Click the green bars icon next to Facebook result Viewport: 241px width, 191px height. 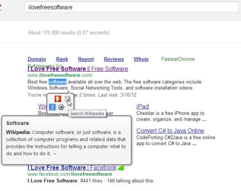(x=121, y=168)
